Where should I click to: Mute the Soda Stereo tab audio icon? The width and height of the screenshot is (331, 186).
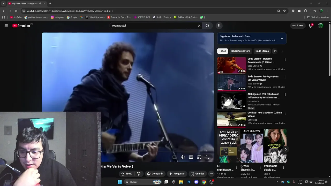click(x=40, y=4)
